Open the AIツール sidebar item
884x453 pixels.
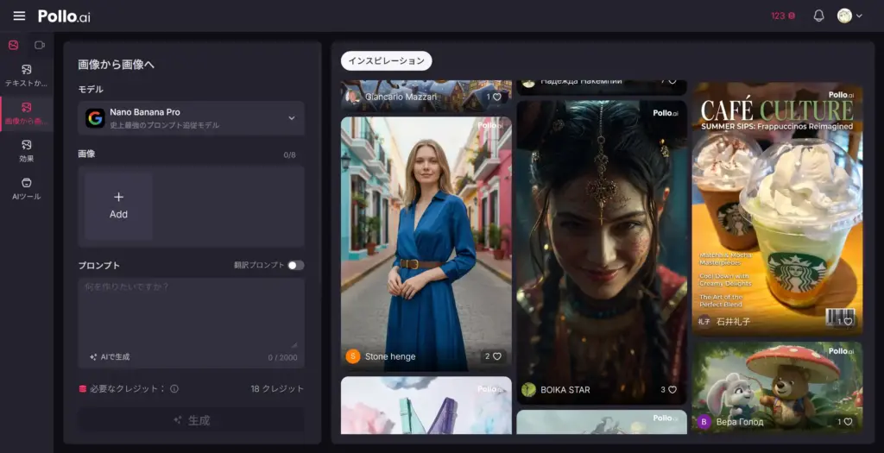(x=26, y=188)
